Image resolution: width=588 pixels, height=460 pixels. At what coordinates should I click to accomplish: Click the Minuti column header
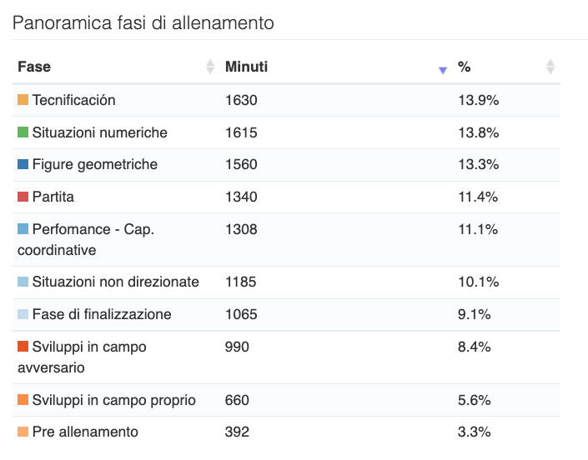(246, 67)
